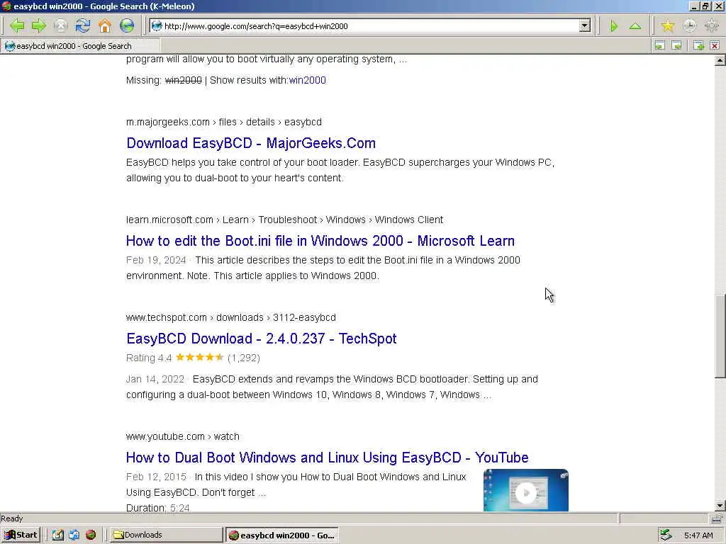726x544 pixels.
Task: Click the vertical scrollbar thumb
Action: pyautogui.click(x=720, y=336)
